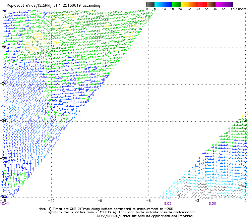Screen dimensions: 248x218
Task: Click the Rapidscat Winds chart title
Action: (x=53, y=6)
